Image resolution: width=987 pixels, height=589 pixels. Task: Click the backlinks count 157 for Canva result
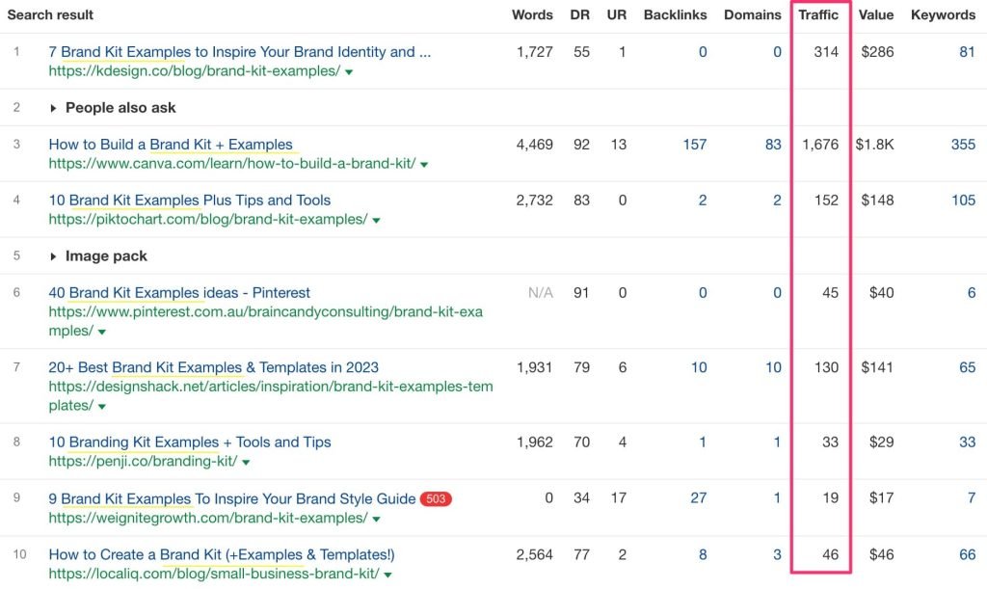tap(692, 144)
